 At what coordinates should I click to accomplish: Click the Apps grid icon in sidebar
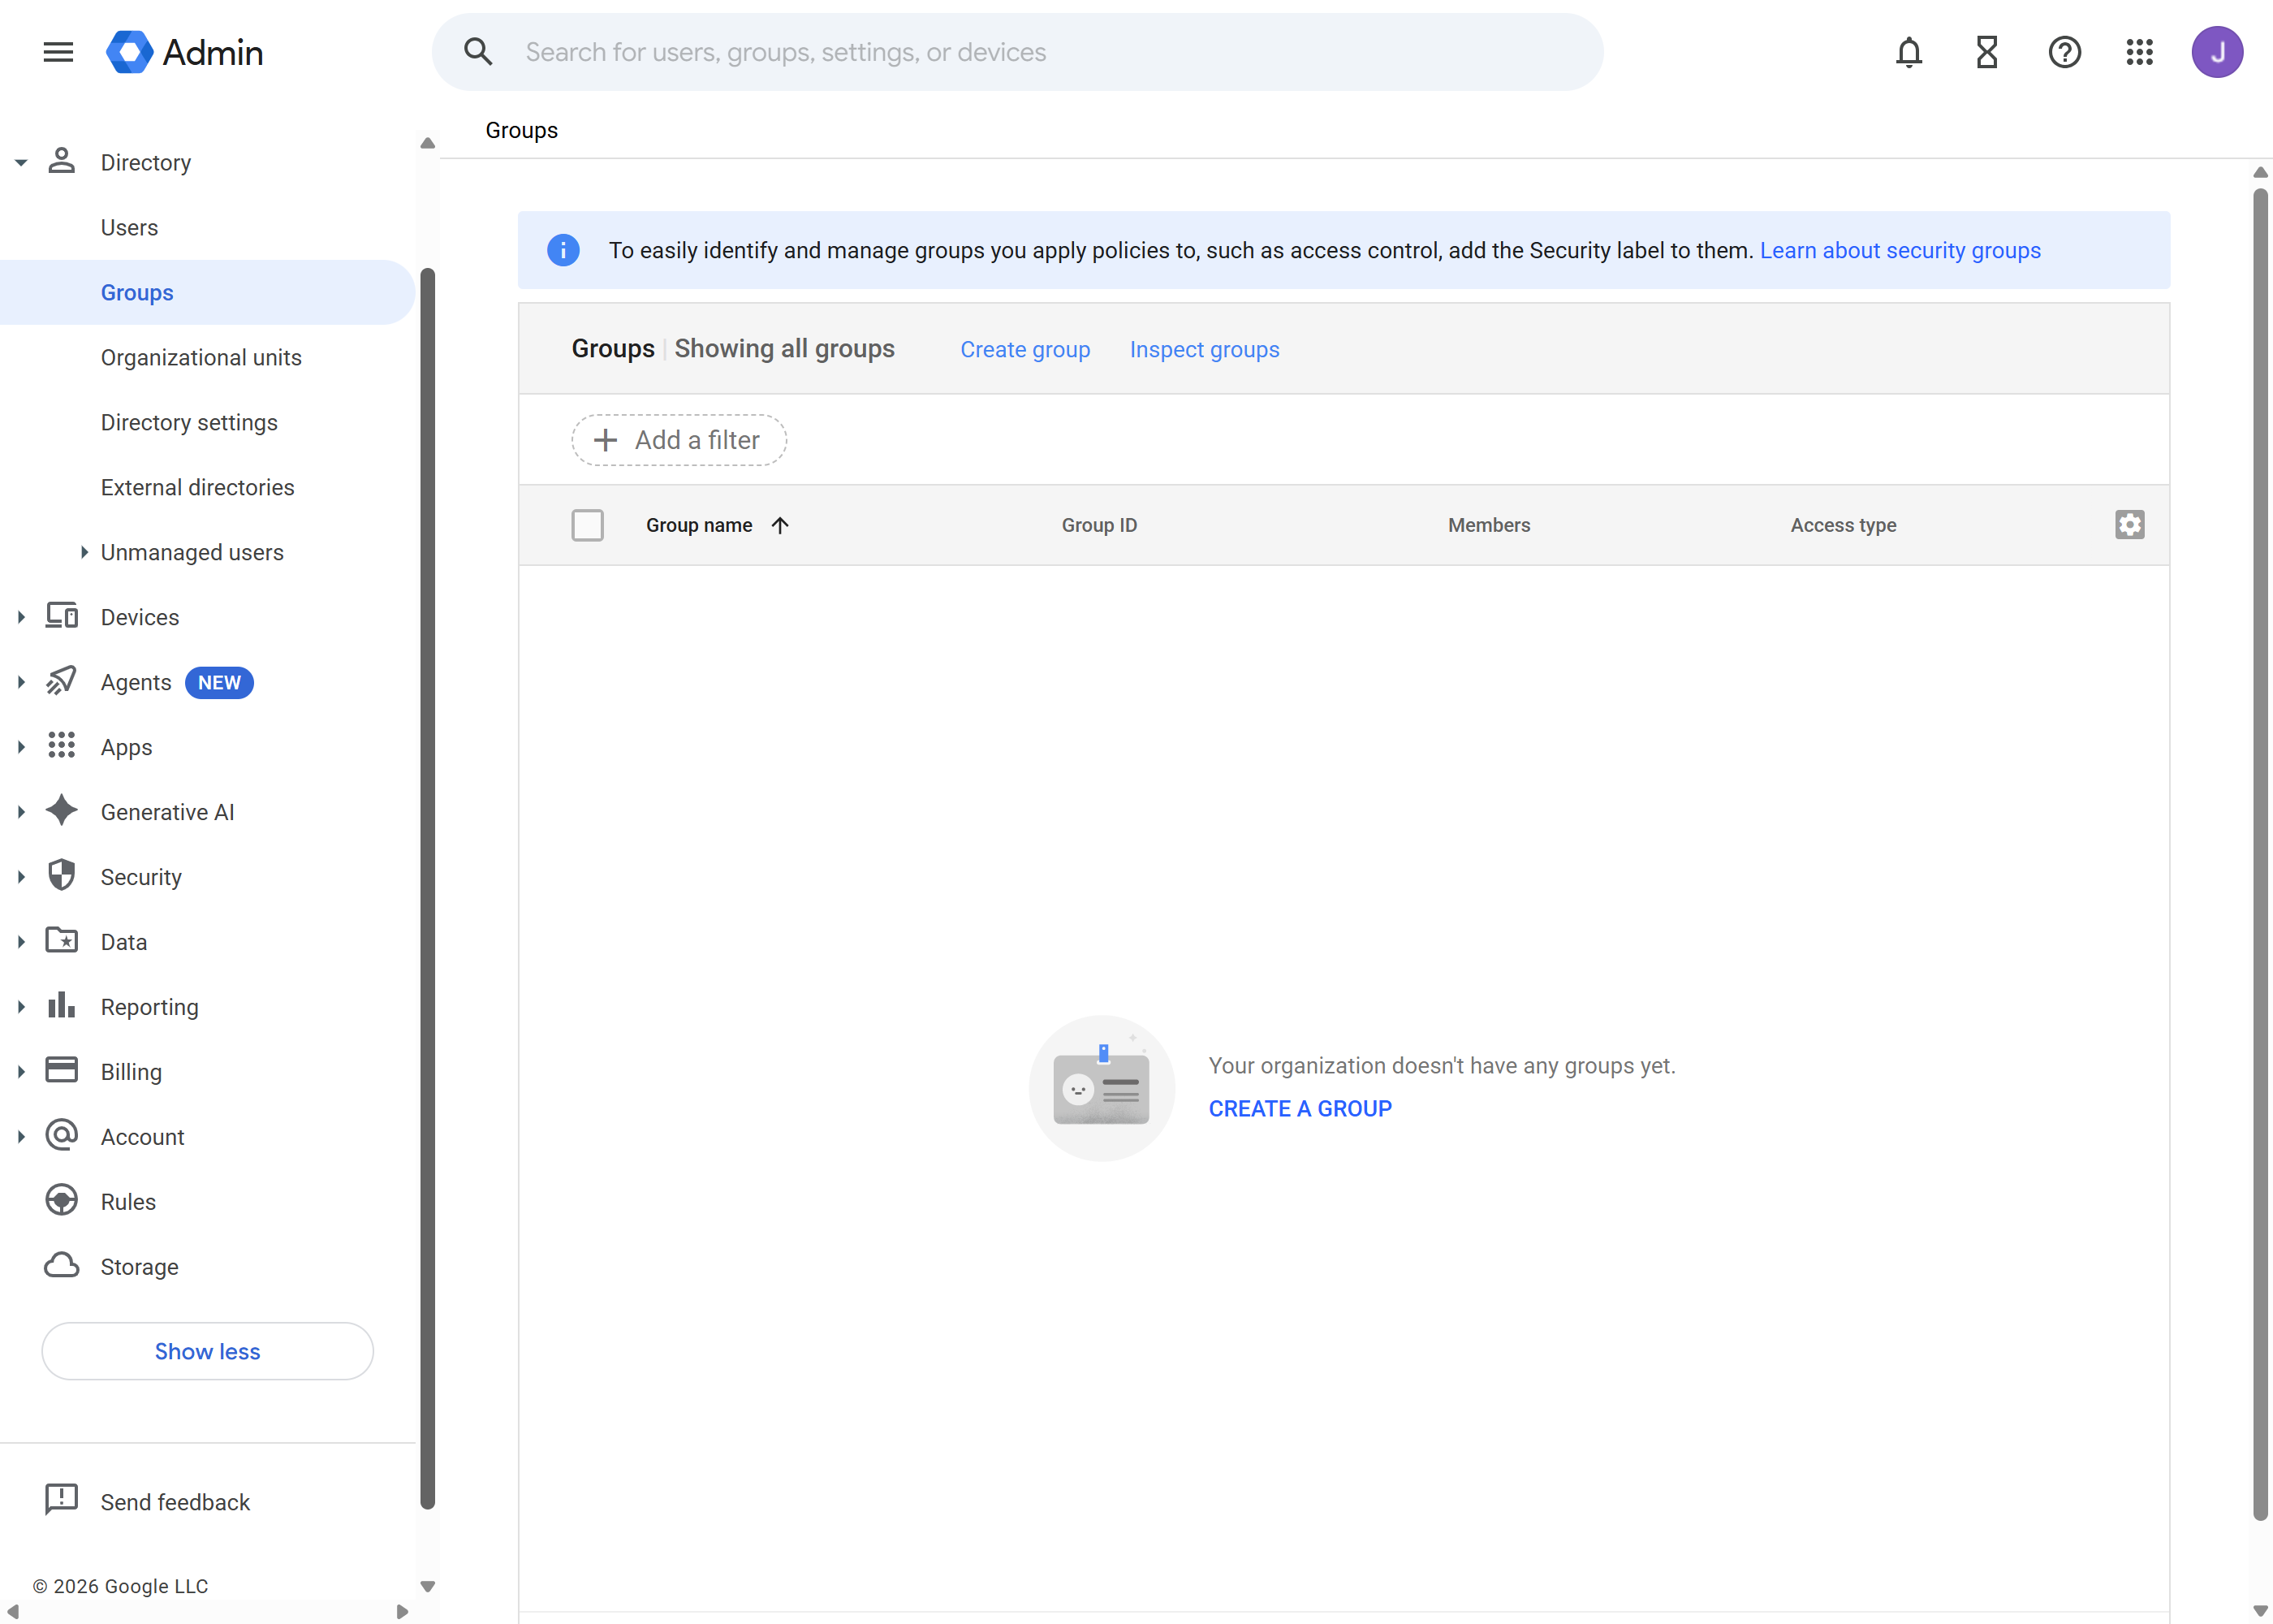point(62,746)
